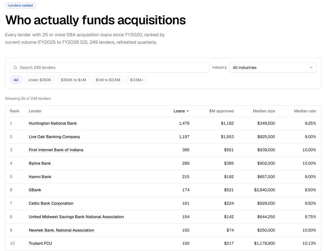The image size is (326, 251).
Task: Click Live Oak's $825,000 median size
Action: 266,137
